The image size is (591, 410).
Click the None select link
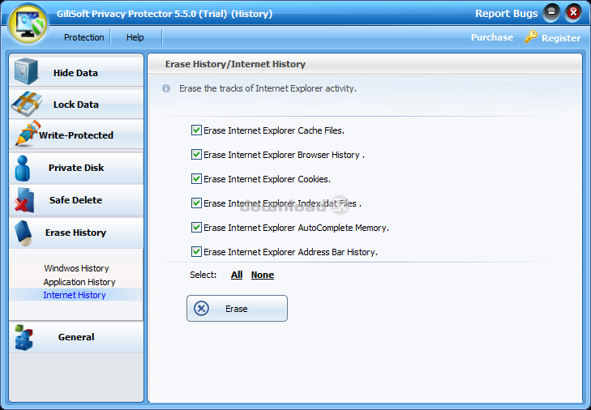263,275
